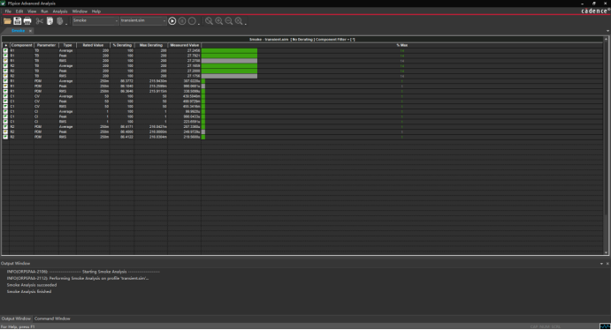Click the flag icon on R2 PDM RMS row
Screen dimensions: 611x330
tap(5, 137)
